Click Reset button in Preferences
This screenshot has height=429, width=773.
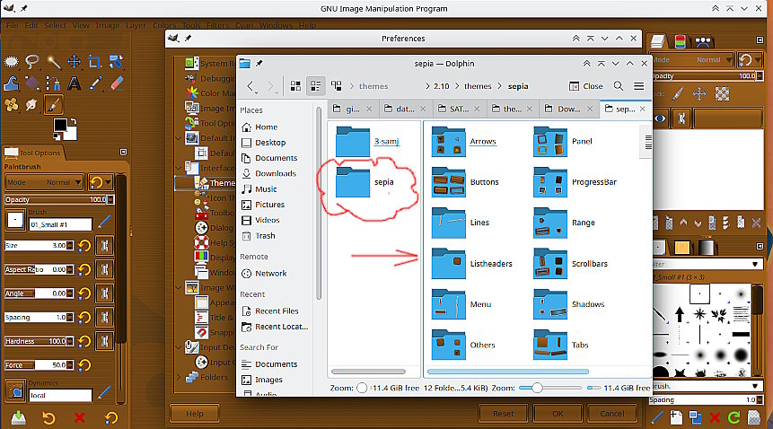click(x=504, y=414)
